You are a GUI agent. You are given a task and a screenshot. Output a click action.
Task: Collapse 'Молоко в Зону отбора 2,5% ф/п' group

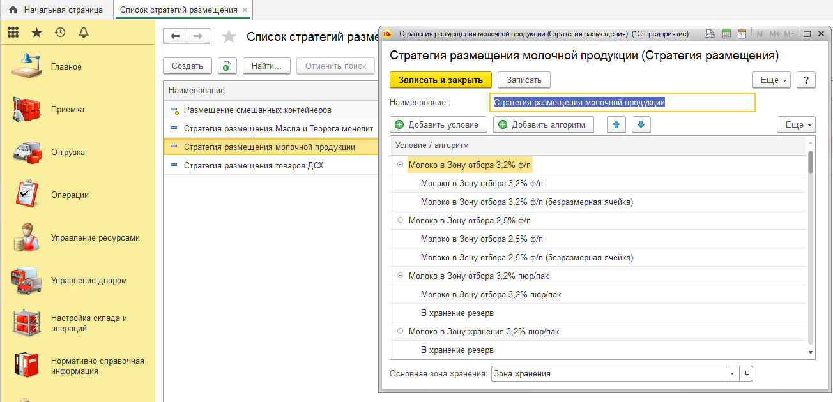click(x=401, y=220)
